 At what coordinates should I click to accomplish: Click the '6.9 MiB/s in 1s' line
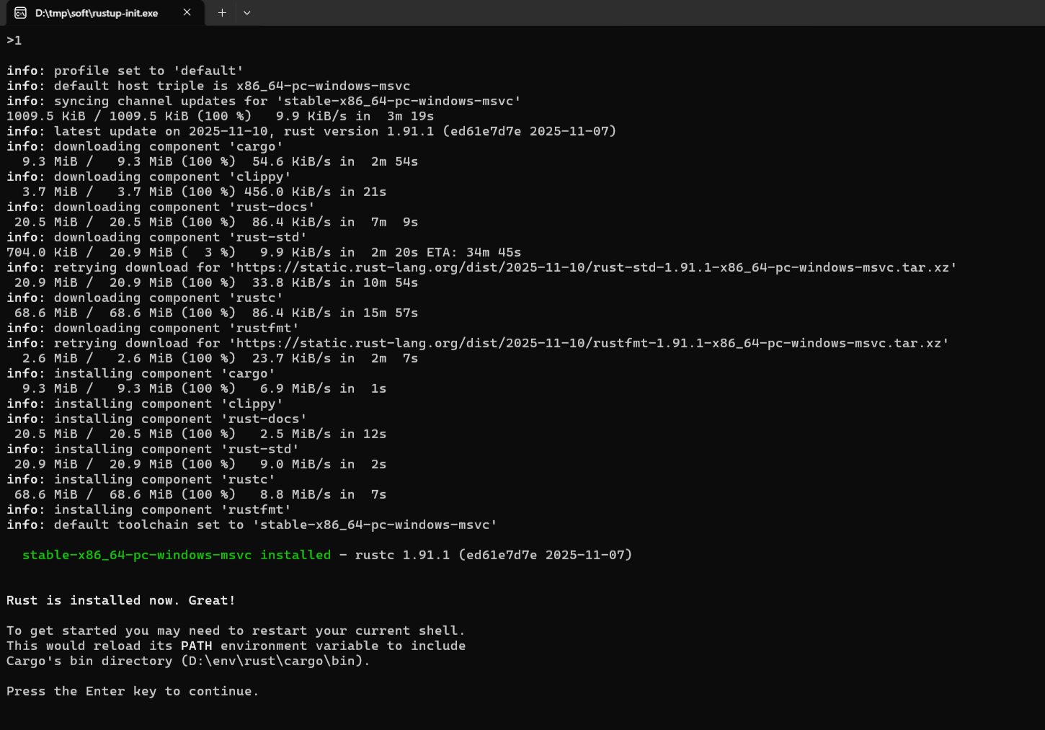(204, 388)
